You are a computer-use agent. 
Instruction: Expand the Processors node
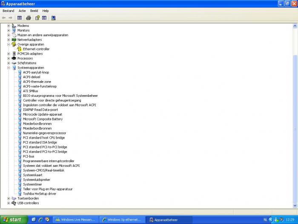9,58
